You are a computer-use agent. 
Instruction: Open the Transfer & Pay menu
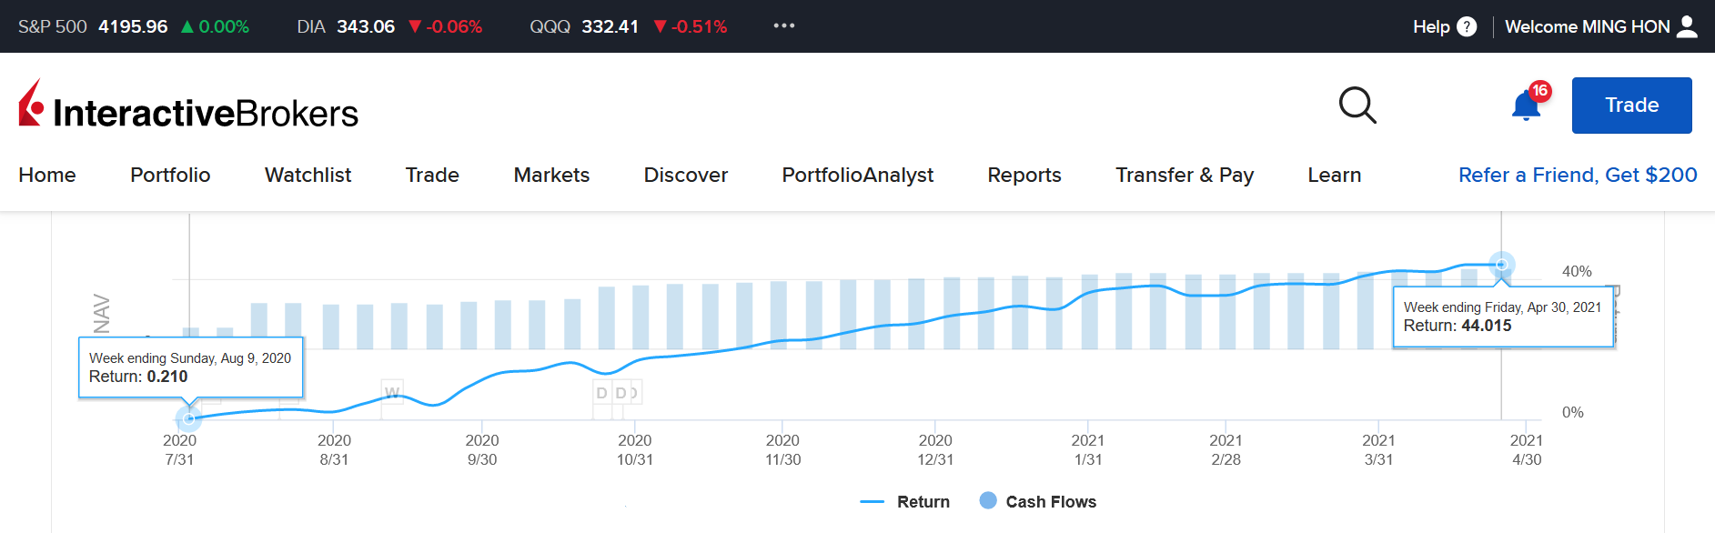(1185, 175)
